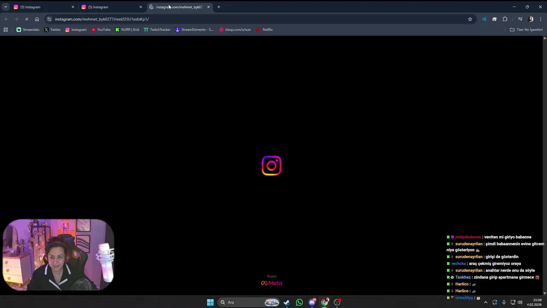Open the TwitchTracker bookmark
The image size is (547, 308).
[157, 30]
